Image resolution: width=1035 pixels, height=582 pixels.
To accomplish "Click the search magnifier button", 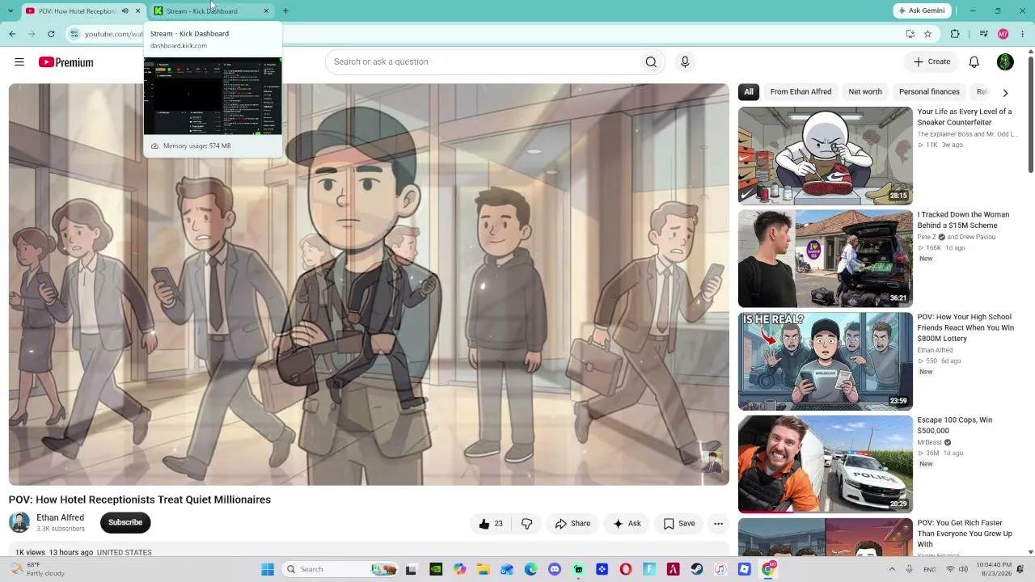I will [651, 62].
